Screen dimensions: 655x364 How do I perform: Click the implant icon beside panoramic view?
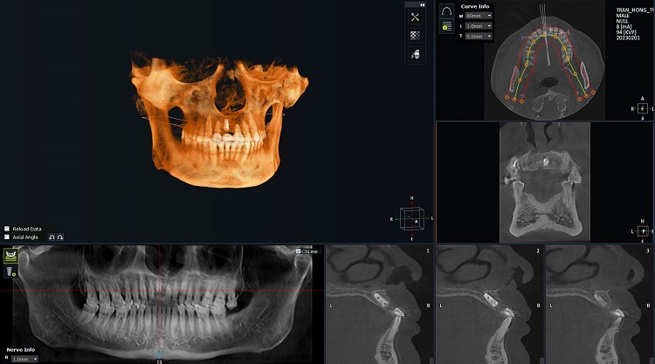pos(11,271)
